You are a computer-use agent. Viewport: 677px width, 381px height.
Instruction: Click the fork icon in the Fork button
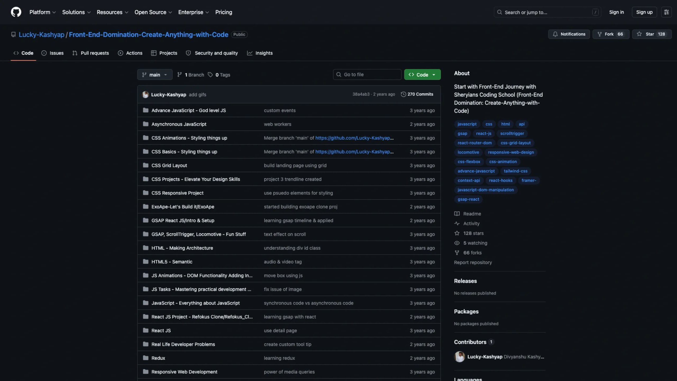coord(600,34)
